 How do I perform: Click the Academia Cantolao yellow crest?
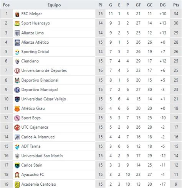click(x=17, y=185)
